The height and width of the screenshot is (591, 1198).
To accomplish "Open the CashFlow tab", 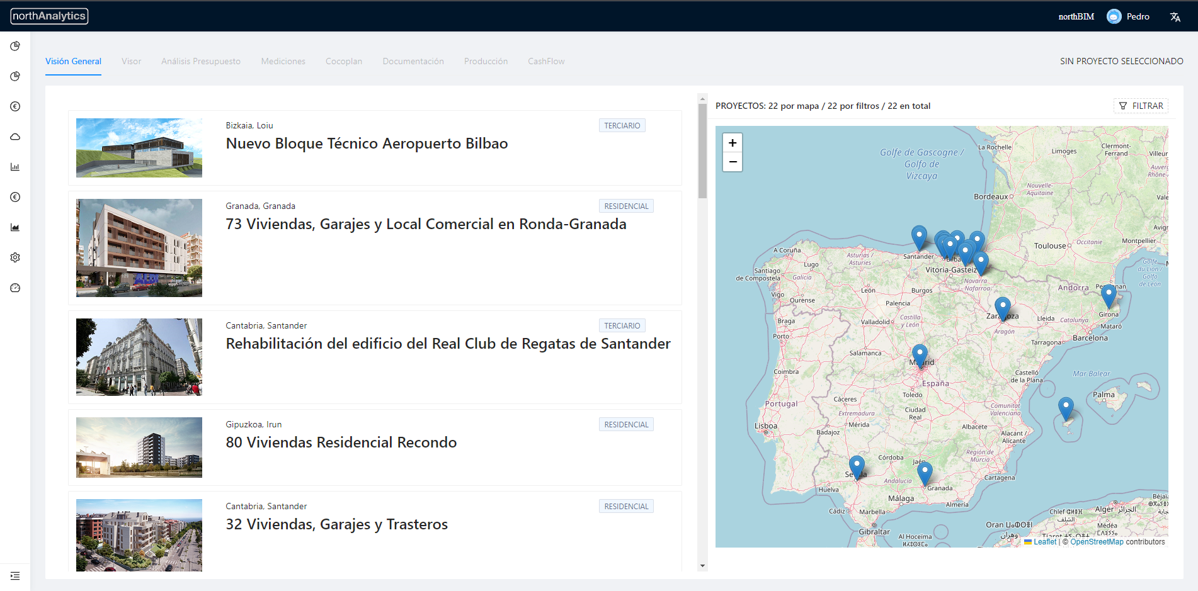I will (x=546, y=61).
